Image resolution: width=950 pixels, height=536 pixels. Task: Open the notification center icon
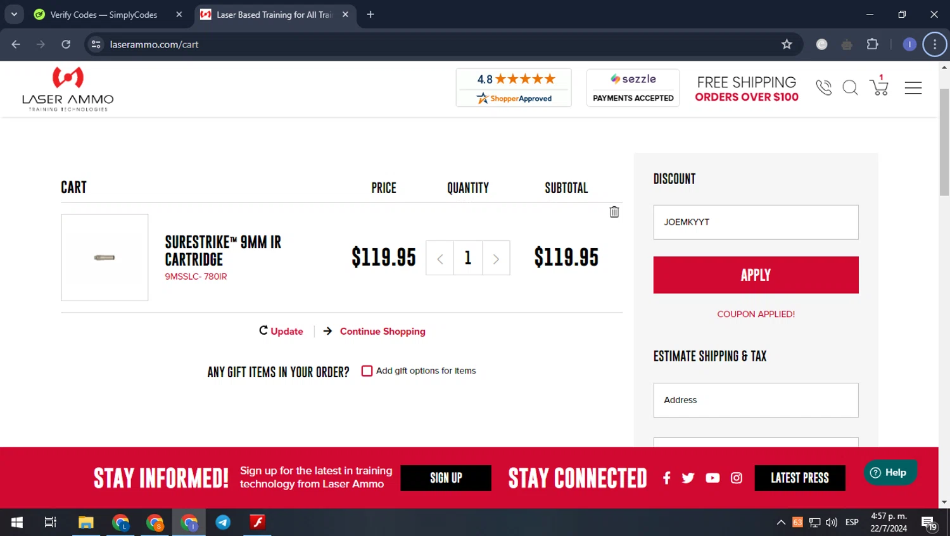[x=929, y=523]
